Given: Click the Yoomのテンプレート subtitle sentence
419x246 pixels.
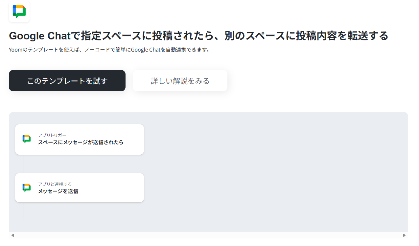Looking at the screenshot, I should click(x=109, y=50).
